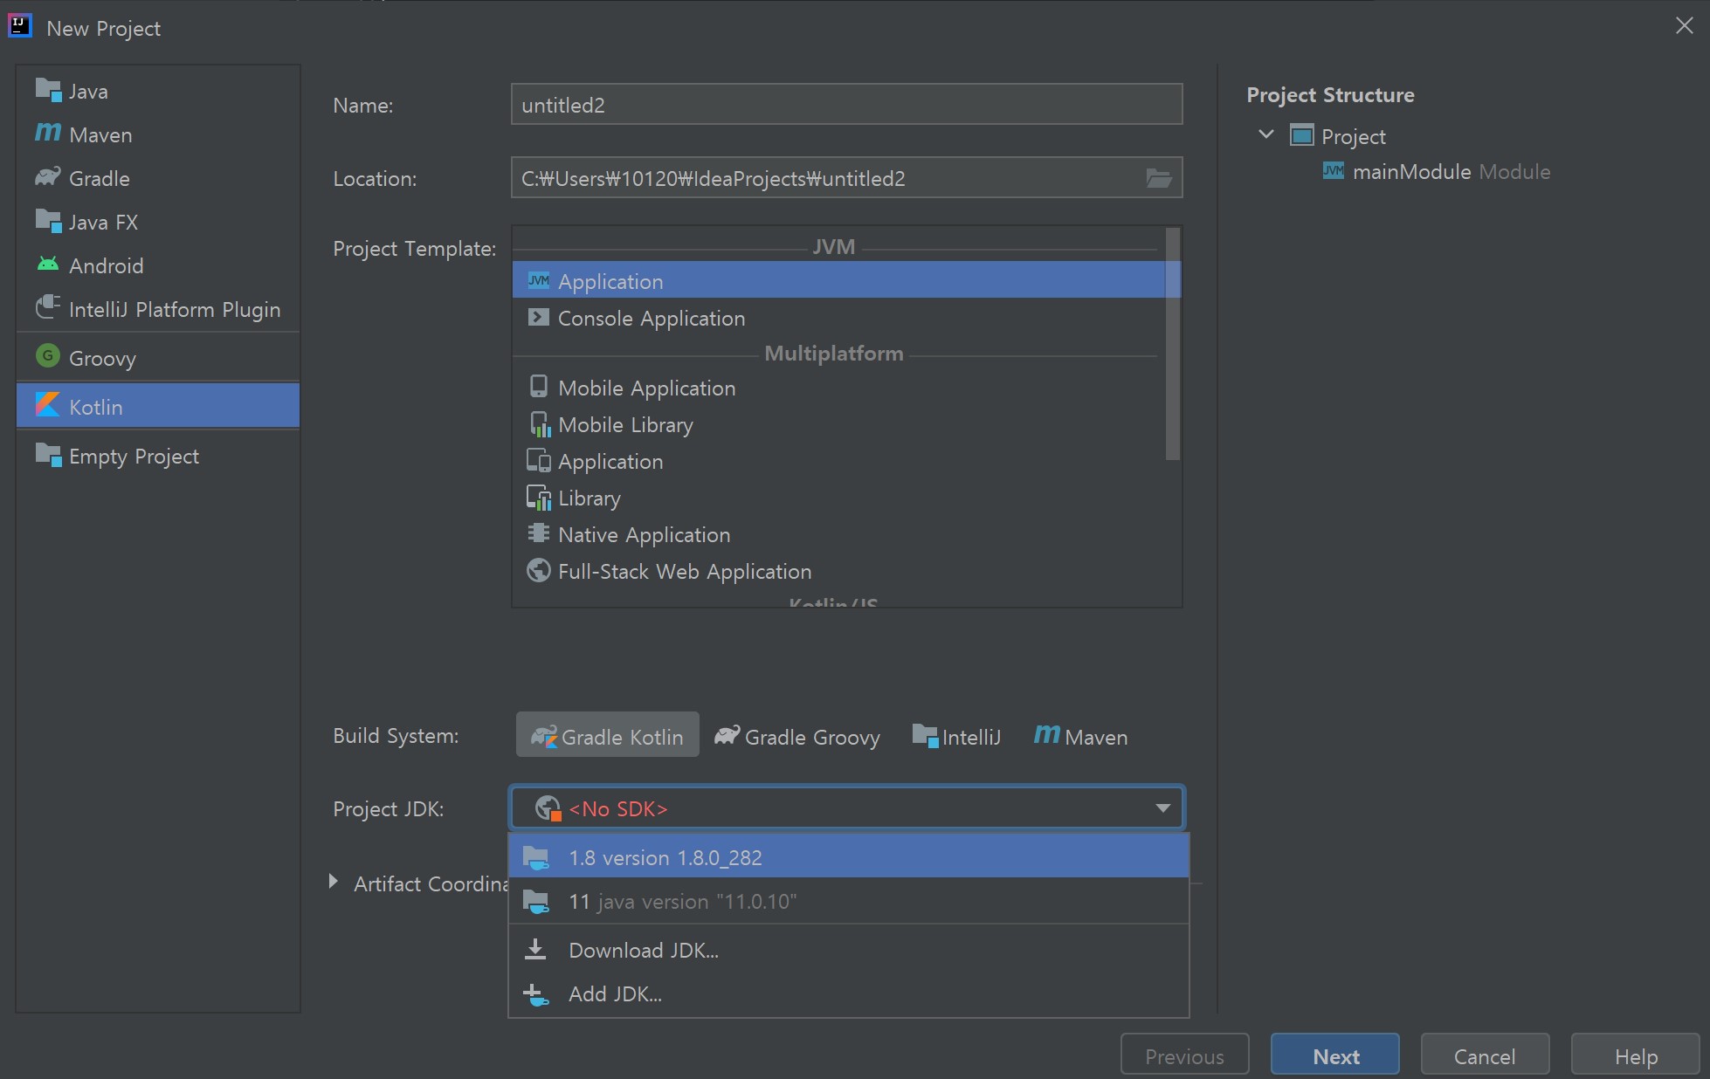Select IntelliJ build system option
This screenshot has width=1710, height=1079.
957,736
